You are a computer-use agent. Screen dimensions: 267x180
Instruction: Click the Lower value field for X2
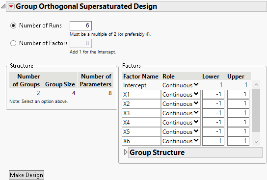(213, 104)
